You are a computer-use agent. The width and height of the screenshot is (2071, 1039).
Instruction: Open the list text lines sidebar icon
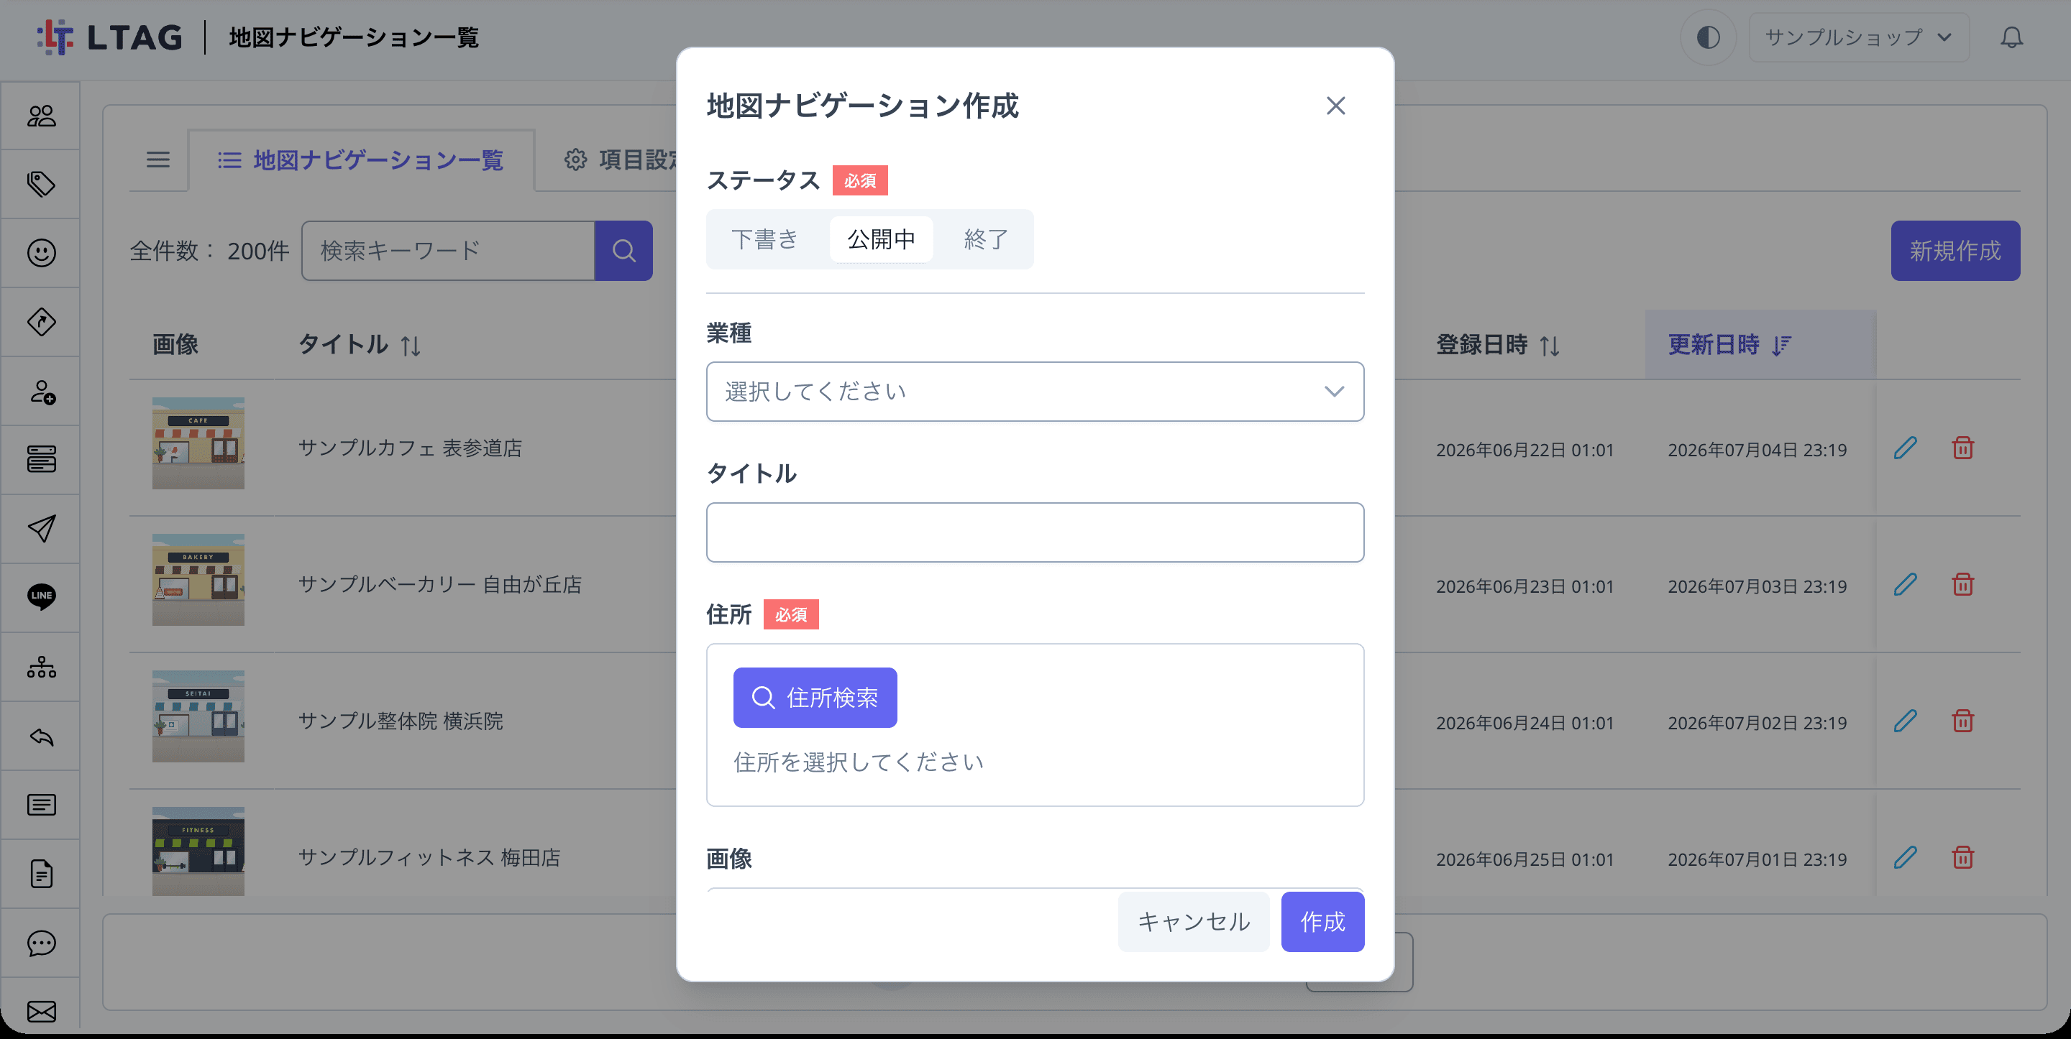pyautogui.click(x=41, y=804)
